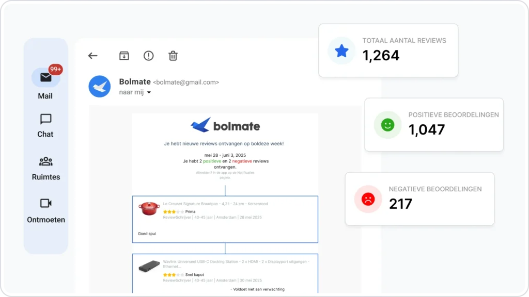529x297 pixels.
Task: Click the star rating beside 'Snel kapot'
Action: click(174, 275)
